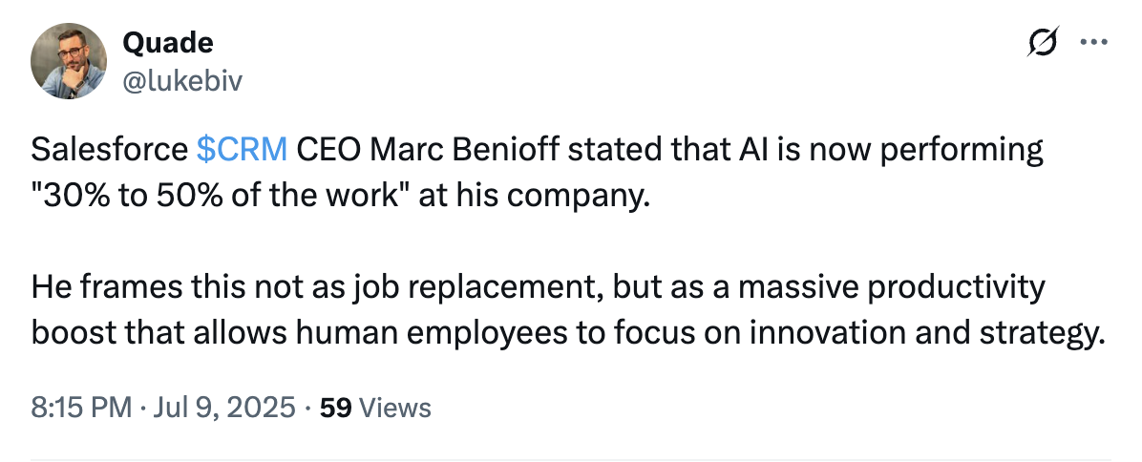The image size is (1142, 462).
Task: Click the 8:15 PM timestamp
Action: click(81, 408)
